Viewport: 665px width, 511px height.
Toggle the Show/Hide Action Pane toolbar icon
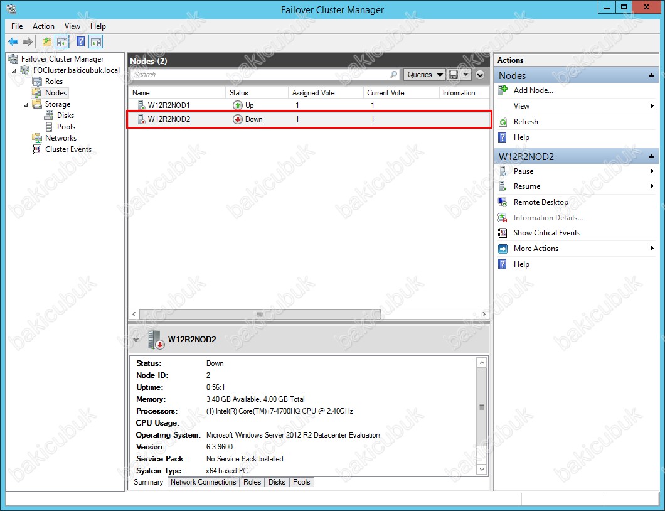(x=96, y=41)
